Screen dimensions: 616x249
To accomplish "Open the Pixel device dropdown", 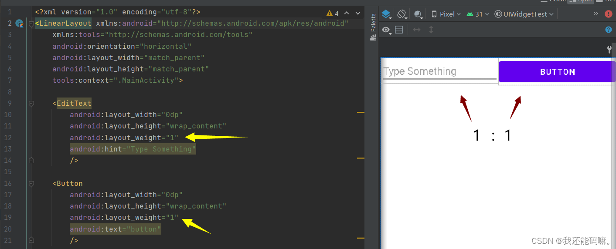I will click(x=446, y=14).
